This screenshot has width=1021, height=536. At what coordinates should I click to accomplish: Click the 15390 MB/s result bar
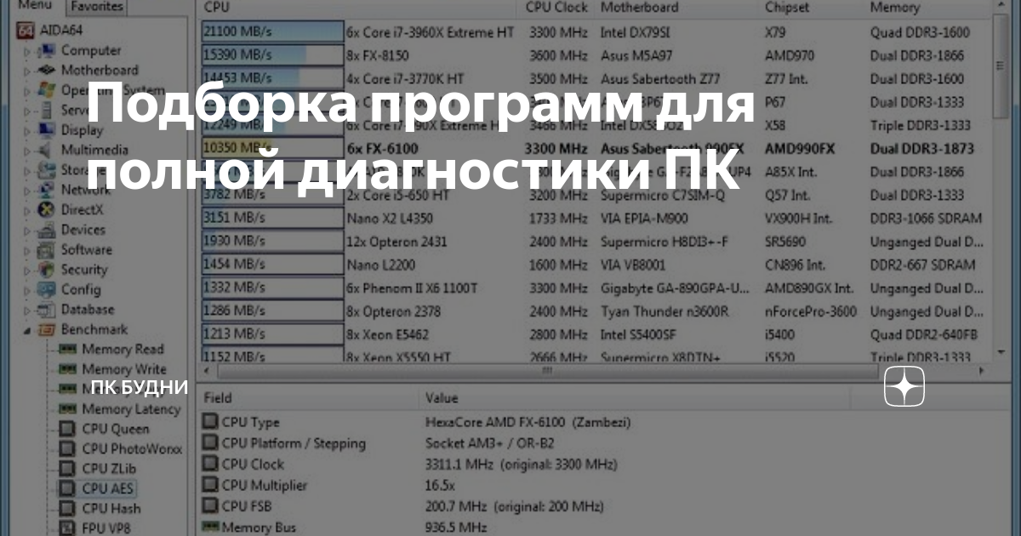pos(273,55)
